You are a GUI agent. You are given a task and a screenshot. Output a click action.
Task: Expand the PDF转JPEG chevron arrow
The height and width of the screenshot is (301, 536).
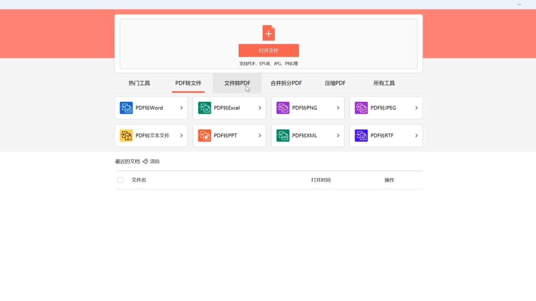tap(417, 108)
